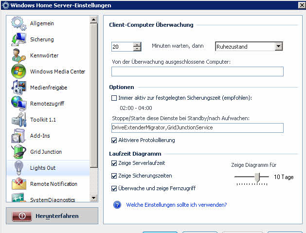Click the blue help question mark icon
Image resolution: width=306 pixels, height=233 pixels.
coord(117,205)
